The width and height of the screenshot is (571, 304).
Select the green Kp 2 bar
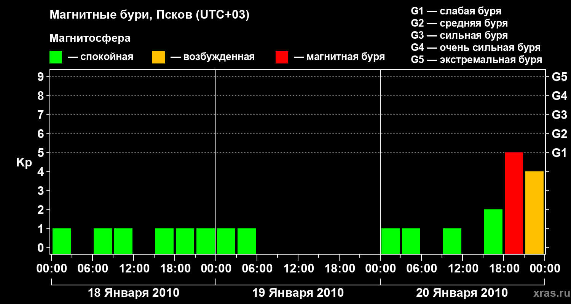493,231
